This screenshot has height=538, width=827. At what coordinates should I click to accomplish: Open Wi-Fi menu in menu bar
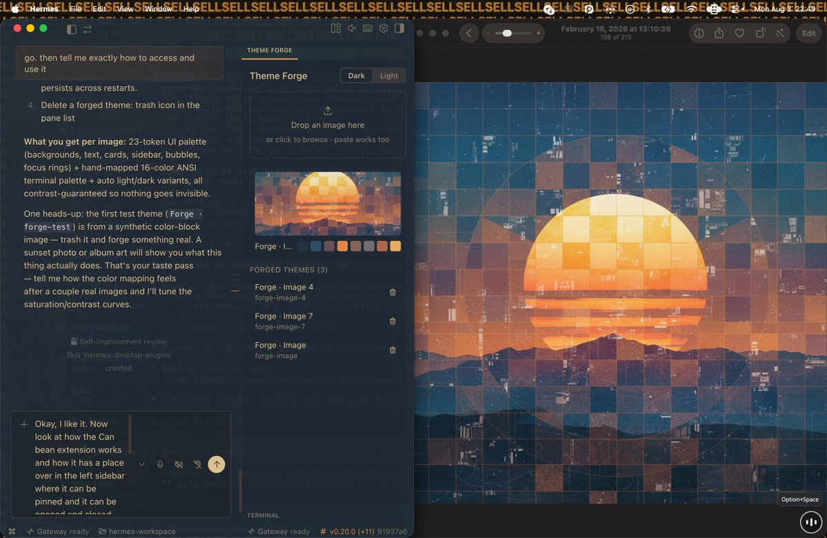pyautogui.click(x=691, y=9)
